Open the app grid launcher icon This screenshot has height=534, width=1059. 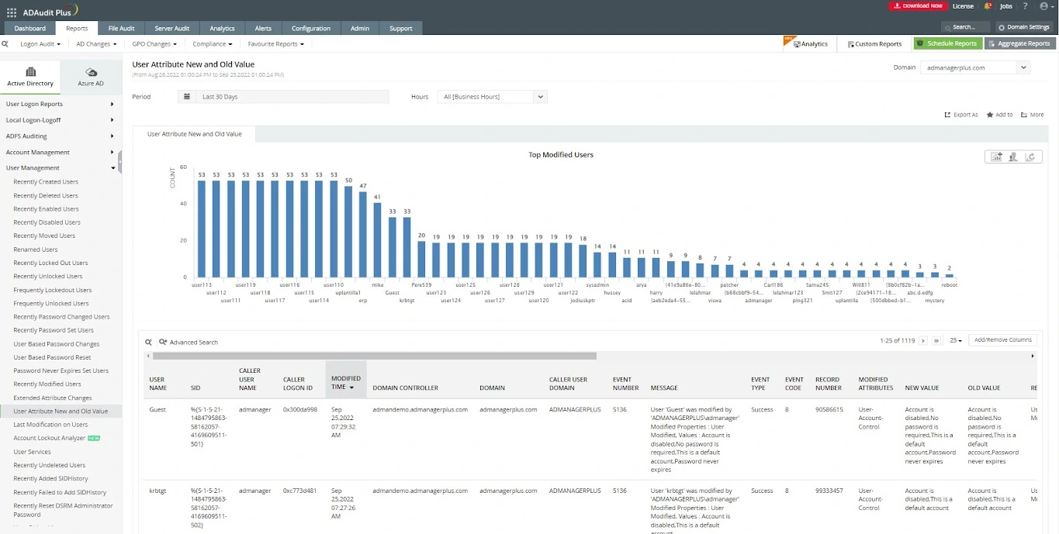tap(12, 12)
